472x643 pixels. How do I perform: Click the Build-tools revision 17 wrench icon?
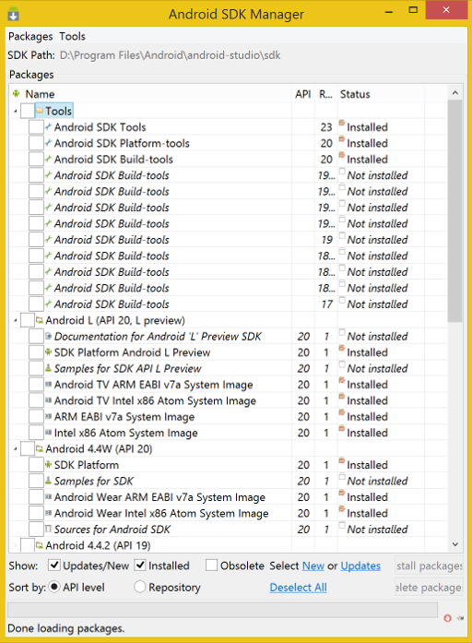point(48,304)
